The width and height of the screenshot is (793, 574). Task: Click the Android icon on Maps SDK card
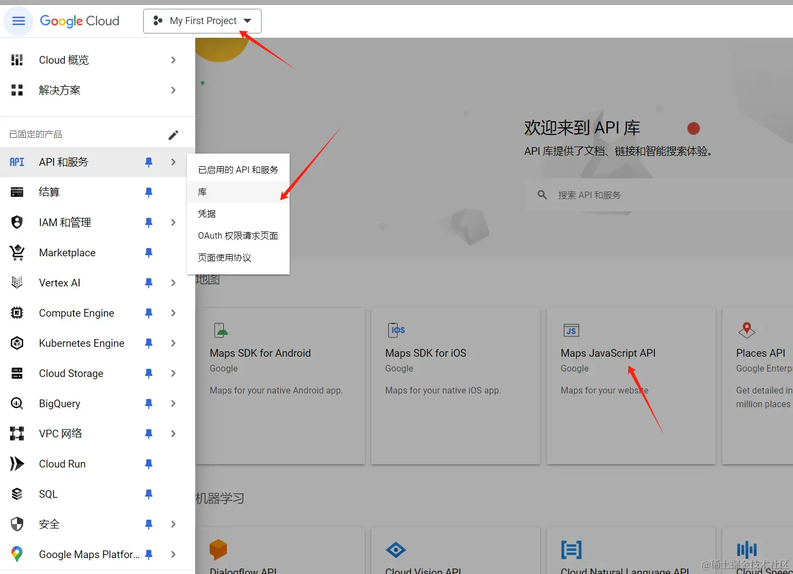click(x=220, y=330)
